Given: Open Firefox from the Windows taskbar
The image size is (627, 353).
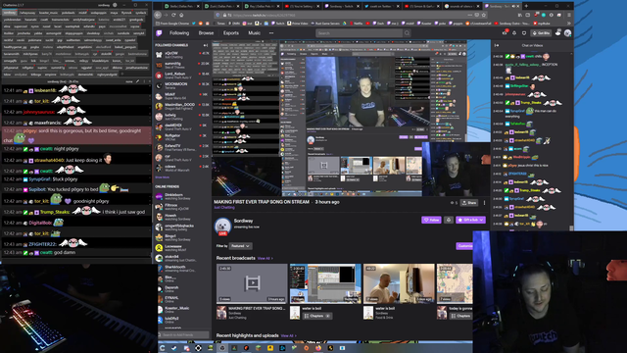Looking at the screenshot, I should [x=318, y=348].
